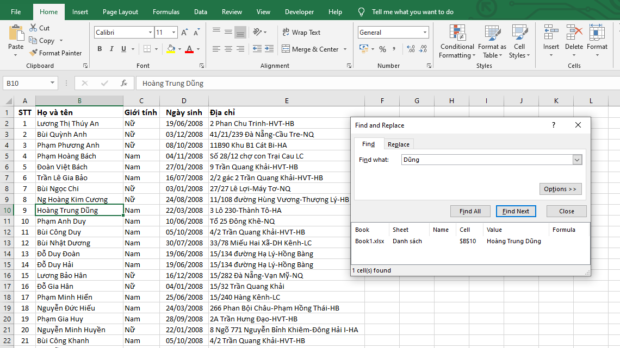Open the Font Color swatch
620x348 pixels.
coord(190,49)
